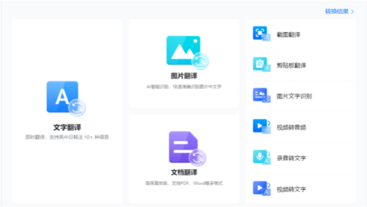The image size is (367, 207).
Task: Choose the 视频转音频 label
Action: pos(291,127)
